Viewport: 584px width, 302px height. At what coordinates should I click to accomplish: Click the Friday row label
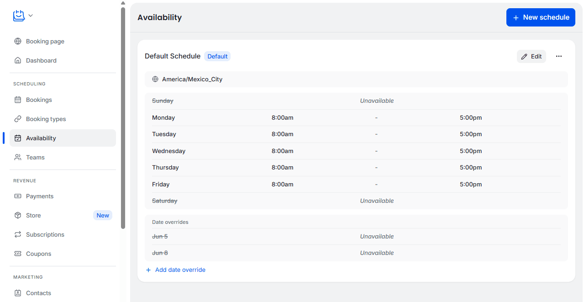[x=161, y=185]
